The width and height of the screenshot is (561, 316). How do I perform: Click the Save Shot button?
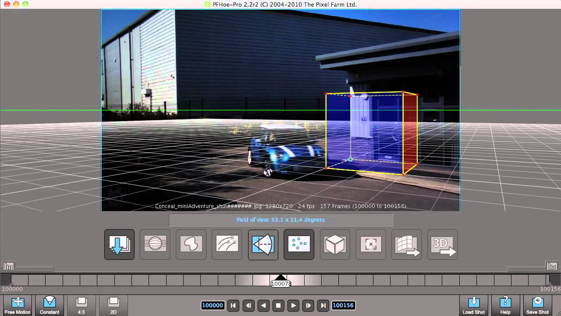tap(537, 305)
